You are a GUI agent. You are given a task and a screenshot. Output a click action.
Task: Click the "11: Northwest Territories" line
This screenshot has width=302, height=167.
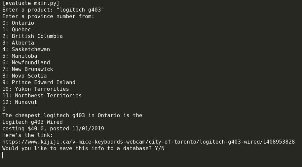[x=42, y=96]
